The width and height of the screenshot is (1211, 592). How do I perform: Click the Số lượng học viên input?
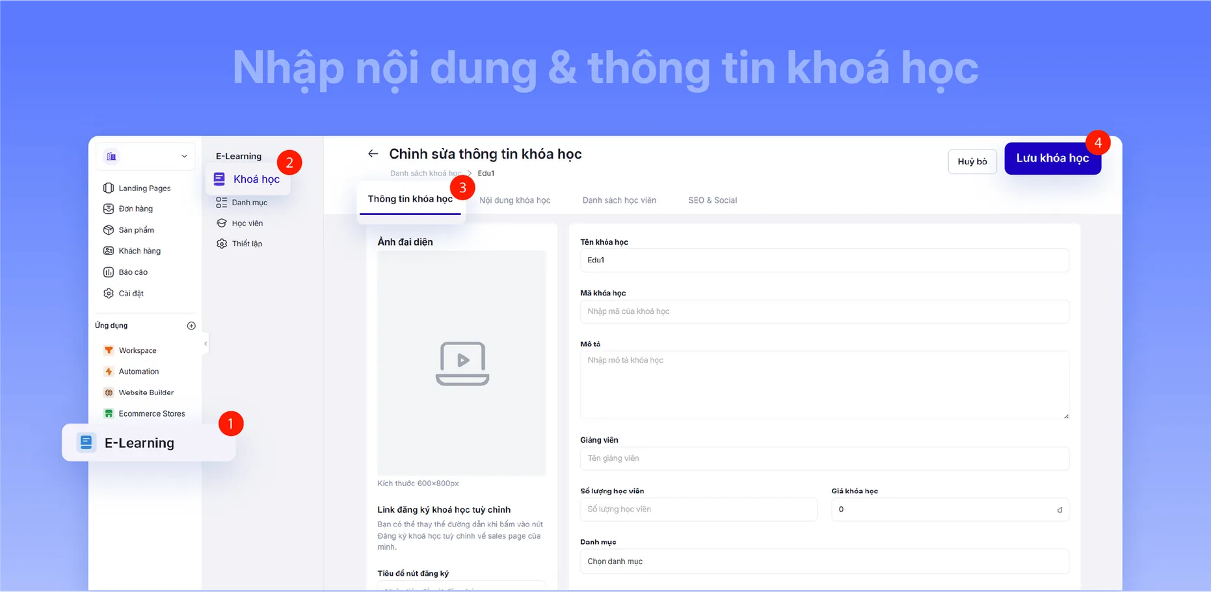699,509
